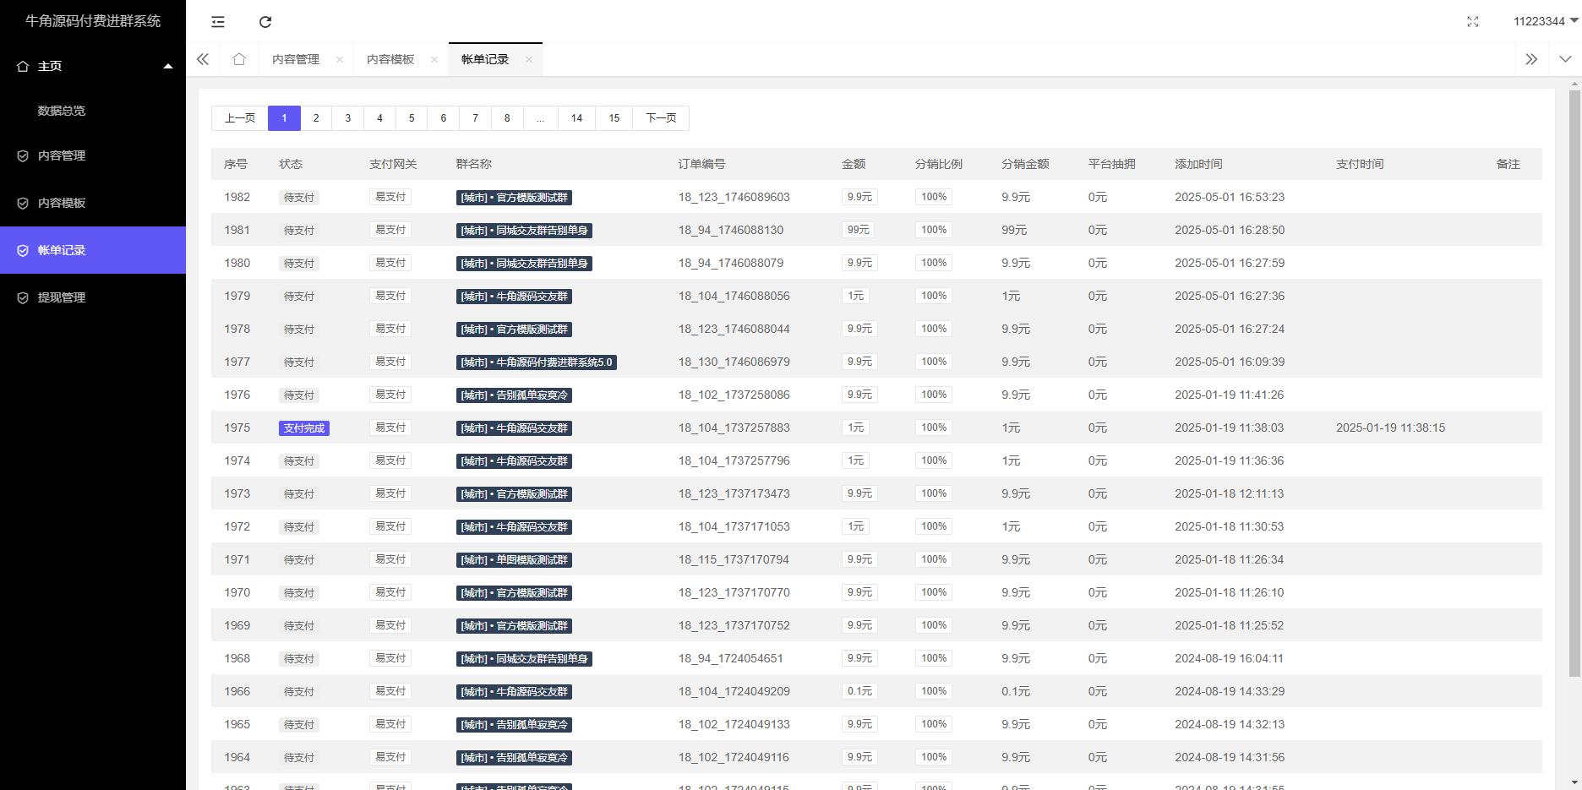Image resolution: width=1582 pixels, height=790 pixels.
Task: Click 待支付 status in row 1982
Action: point(299,198)
